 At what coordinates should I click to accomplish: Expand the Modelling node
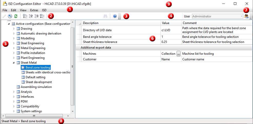tap(14, 38)
